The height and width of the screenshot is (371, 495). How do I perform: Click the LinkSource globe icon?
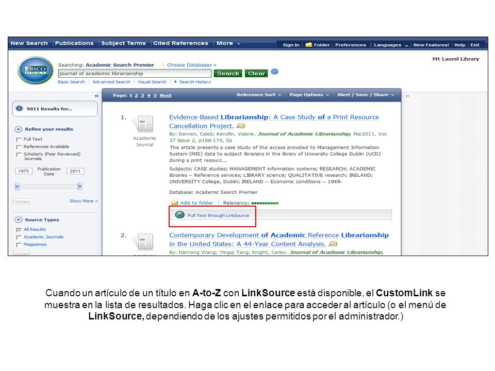[180, 215]
